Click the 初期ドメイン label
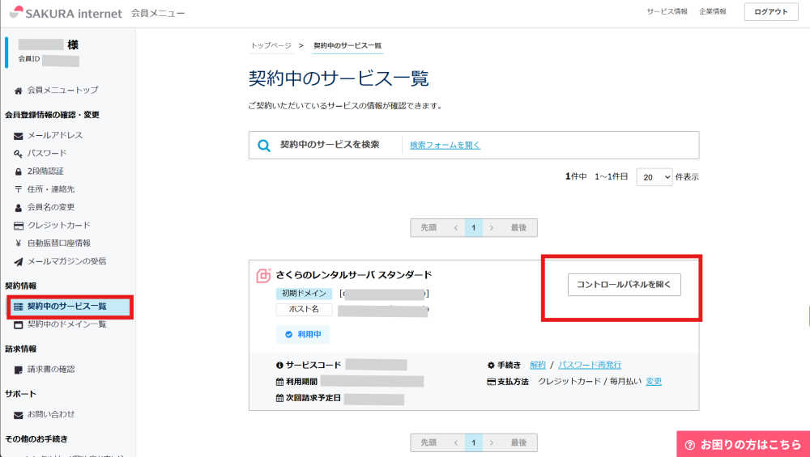The width and height of the screenshot is (810, 457). tap(304, 294)
